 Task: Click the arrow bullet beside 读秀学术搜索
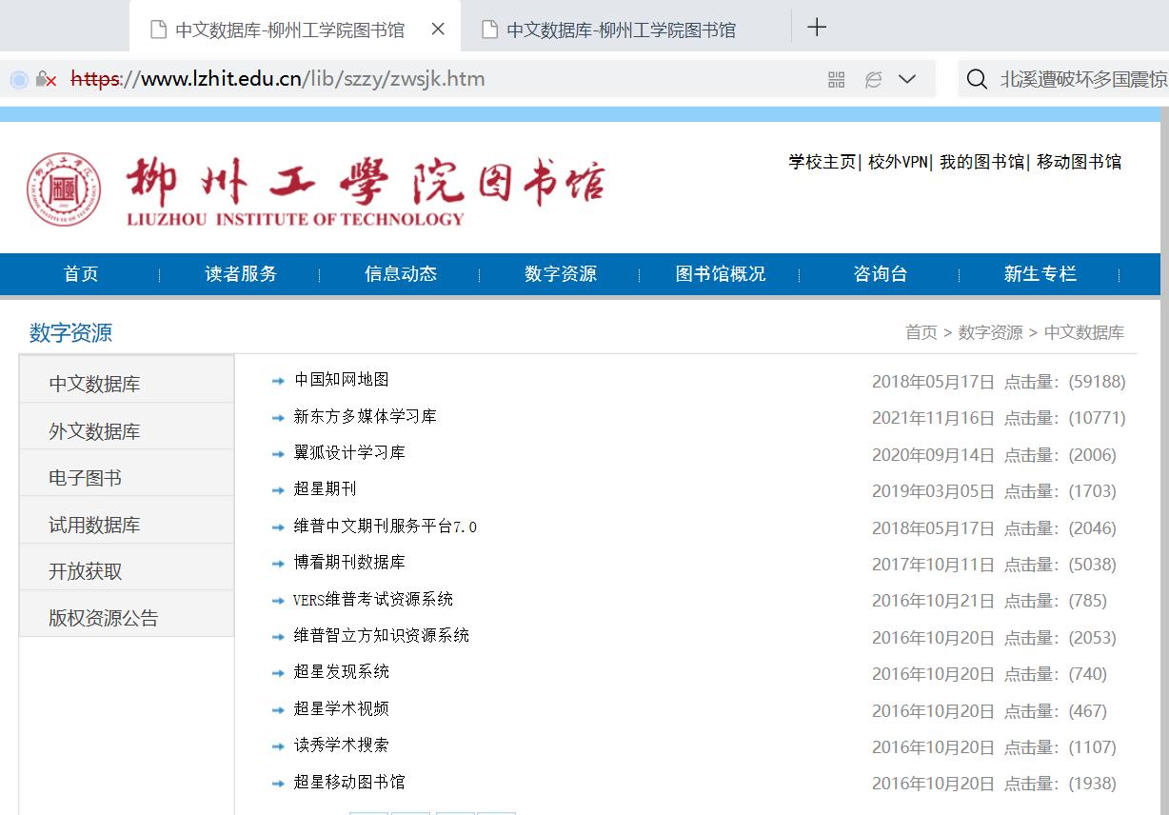click(x=278, y=746)
